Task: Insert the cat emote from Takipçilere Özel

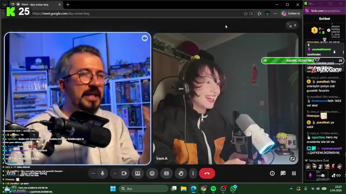Action: click(x=327, y=167)
